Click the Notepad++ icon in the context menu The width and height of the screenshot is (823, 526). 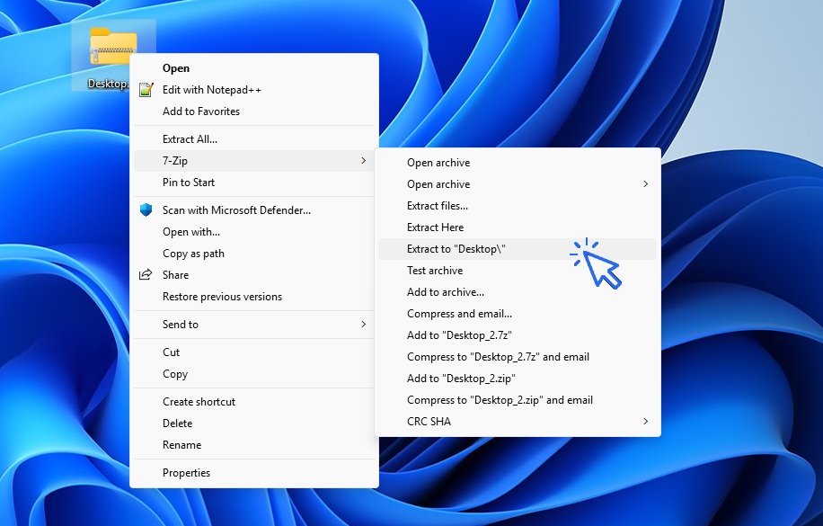click(146, 90)
